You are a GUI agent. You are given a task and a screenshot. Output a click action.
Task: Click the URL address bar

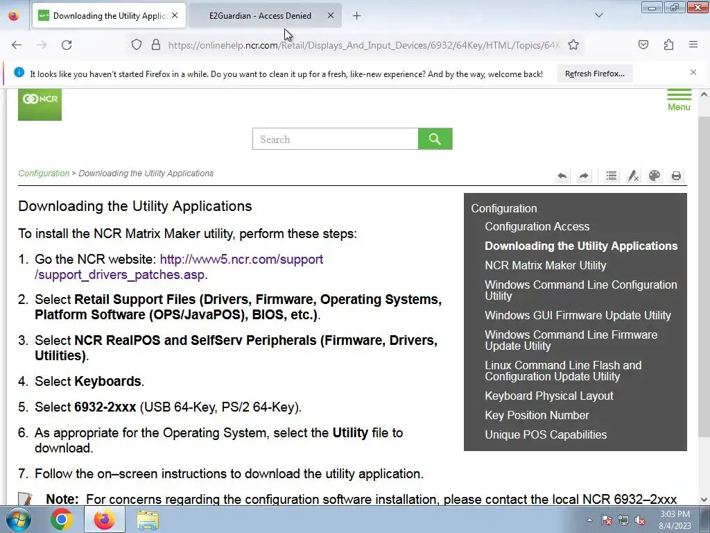tap(364, 45)
